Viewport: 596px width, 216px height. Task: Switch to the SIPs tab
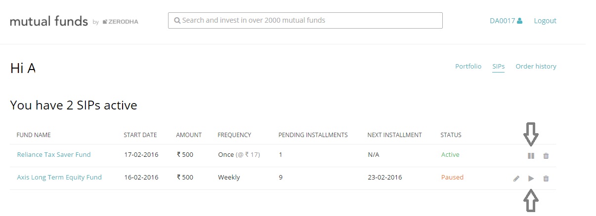coord(498,66)
